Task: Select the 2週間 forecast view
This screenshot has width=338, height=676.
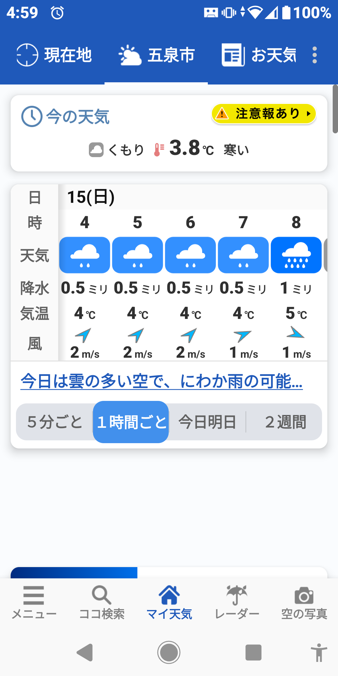Action: [285, 422]
